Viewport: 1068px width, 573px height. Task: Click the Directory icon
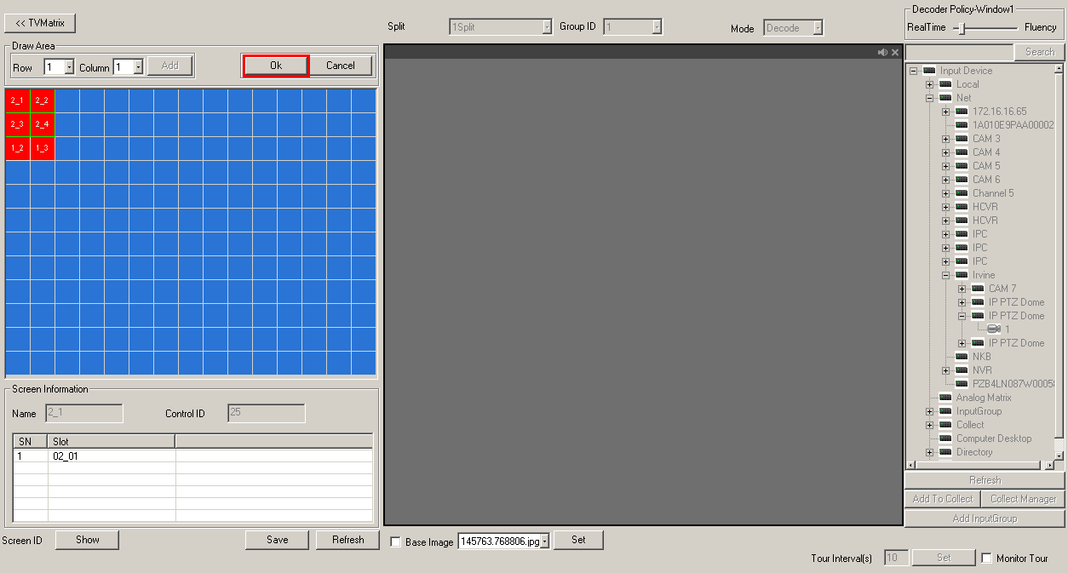(945, 452)
